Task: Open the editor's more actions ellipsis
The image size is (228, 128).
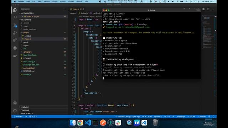Action: (213, 9)
